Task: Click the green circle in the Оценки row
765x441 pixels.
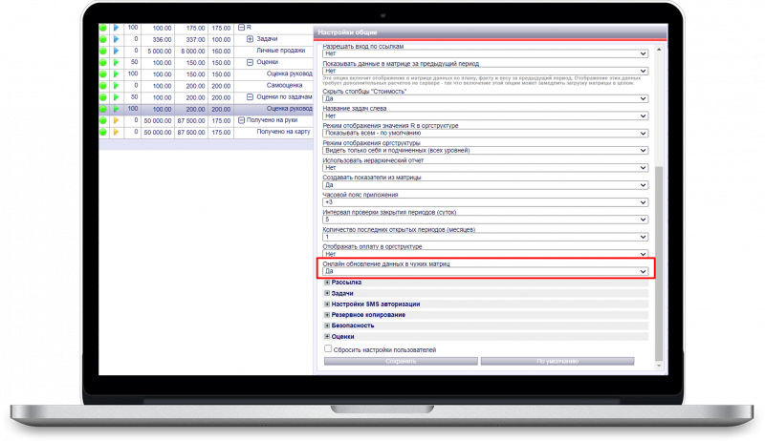Action: (x=103, y=63)
